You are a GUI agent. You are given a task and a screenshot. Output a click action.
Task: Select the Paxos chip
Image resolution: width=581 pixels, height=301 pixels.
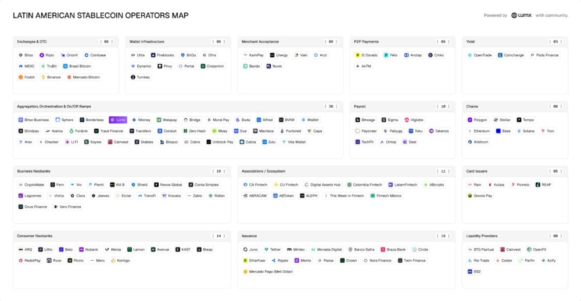[x=325, y=260]
